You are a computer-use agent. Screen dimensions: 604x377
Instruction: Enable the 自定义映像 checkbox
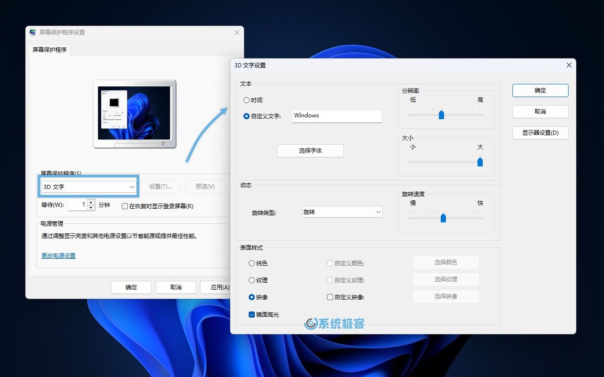pyautogui.click(x=329, y=297)
